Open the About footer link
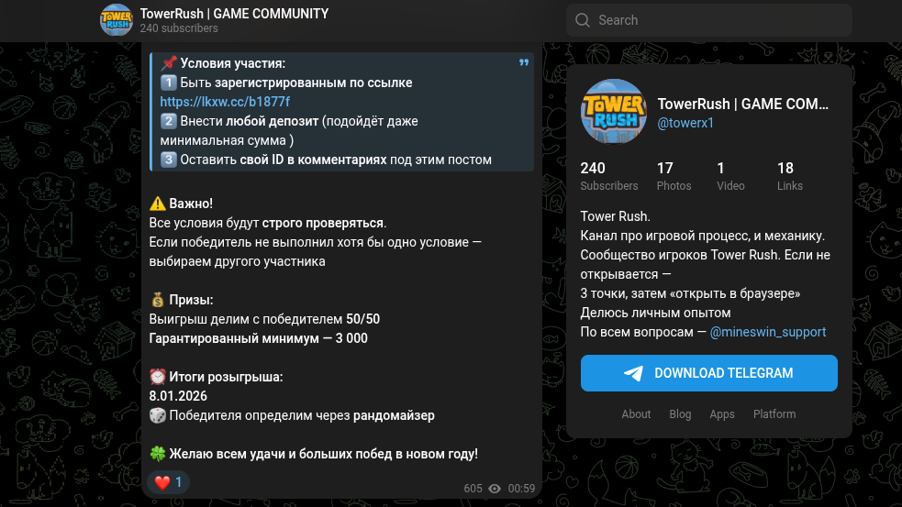The width and height of the screenshot is (902, 507). tap(636, 413)
